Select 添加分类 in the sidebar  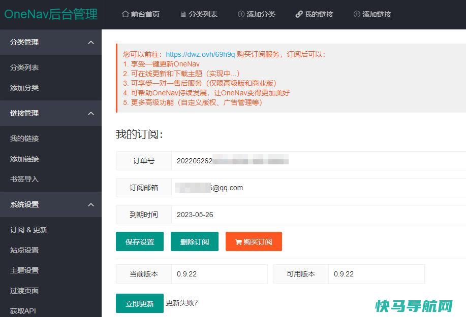(x=24, y=88)
